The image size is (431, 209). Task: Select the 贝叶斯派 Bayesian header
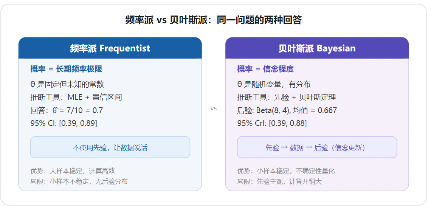tap(317, 48)
